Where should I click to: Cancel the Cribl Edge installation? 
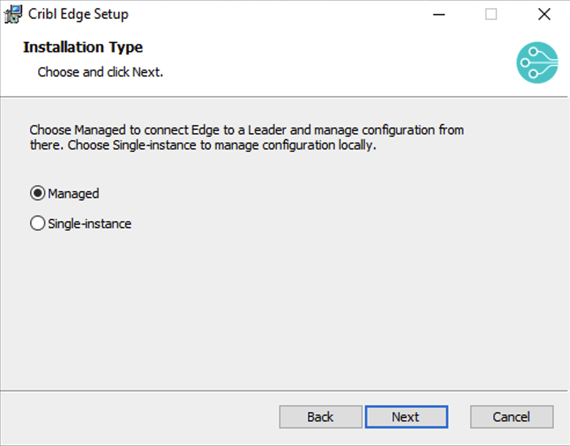point(511,416)
